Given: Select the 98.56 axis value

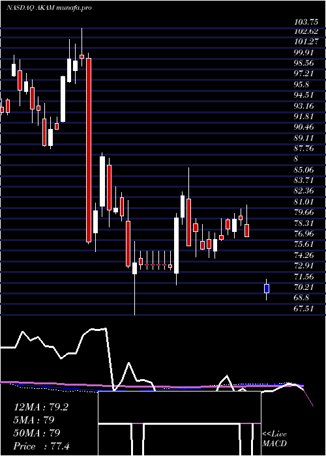Looking at the screenshot, I should pyautogui.click(x=304, y=63).
